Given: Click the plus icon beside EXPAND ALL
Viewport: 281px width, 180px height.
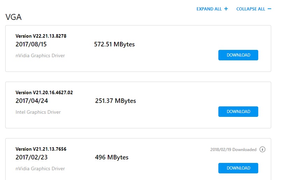Looking at the screenshot, I should tap(226, 9).
